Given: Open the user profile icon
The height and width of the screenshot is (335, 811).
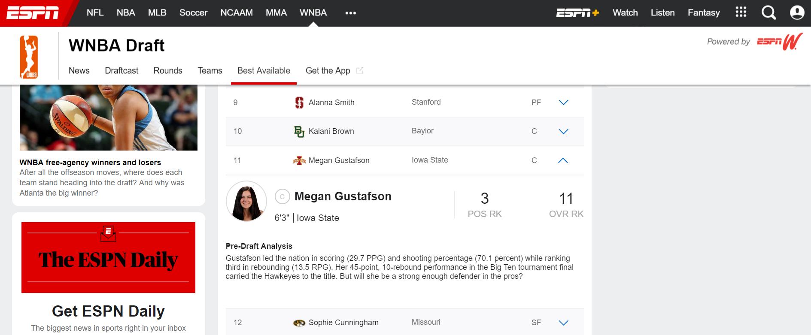Looking at the screenshot, I should pyautogui.click(x=797, y=13).
